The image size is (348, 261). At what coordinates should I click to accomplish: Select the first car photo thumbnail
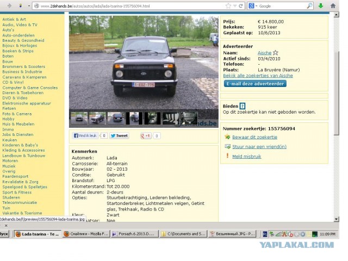point(78,118)
